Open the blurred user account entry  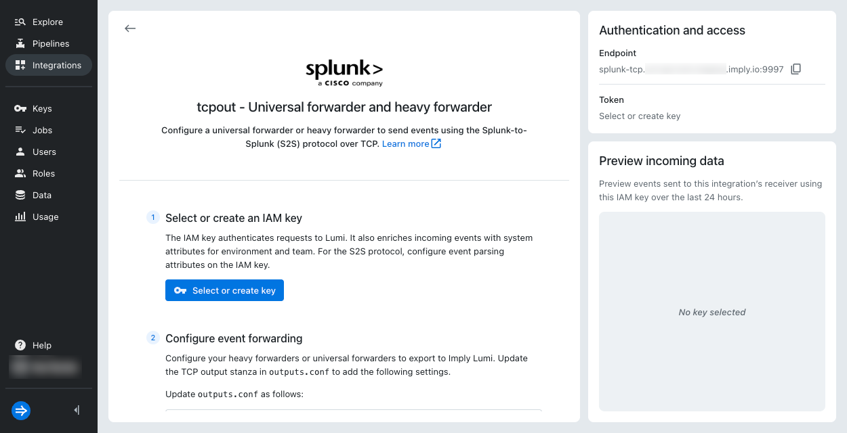(45, 367)
